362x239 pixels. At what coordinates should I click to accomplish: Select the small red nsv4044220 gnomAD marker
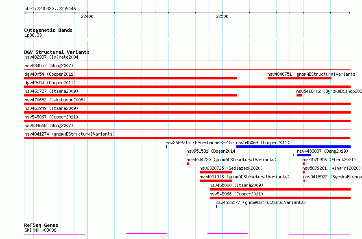tap(188, 164)
